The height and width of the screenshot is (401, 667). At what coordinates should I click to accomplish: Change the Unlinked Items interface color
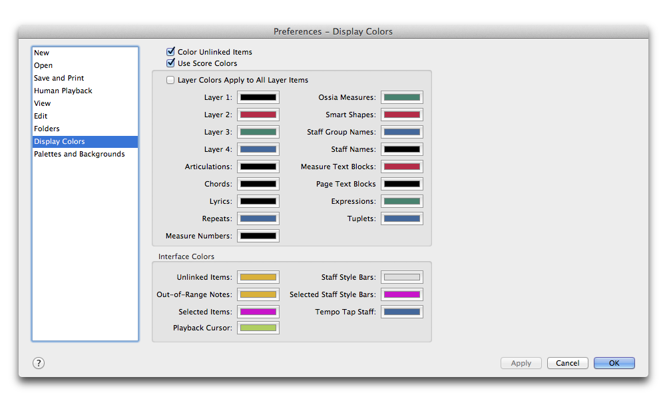pos(258,277)
